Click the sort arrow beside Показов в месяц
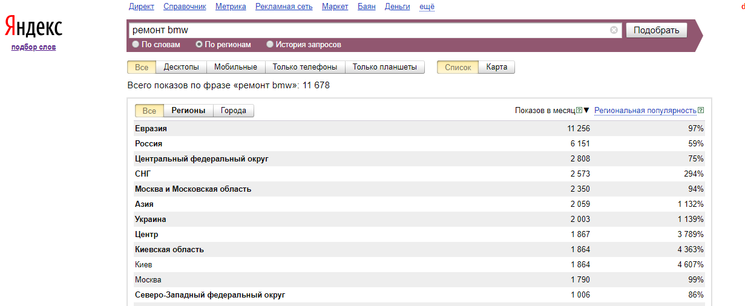This screenshot has width=745, height=306. [x=586, y=111]
